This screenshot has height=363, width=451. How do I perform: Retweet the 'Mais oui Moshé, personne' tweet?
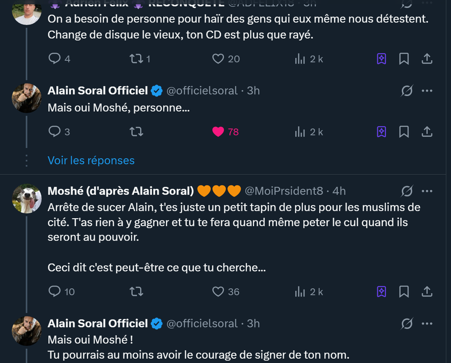point(137,132)
